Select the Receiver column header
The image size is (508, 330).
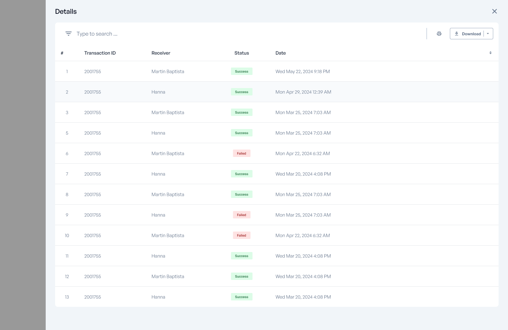click(161, 53)
